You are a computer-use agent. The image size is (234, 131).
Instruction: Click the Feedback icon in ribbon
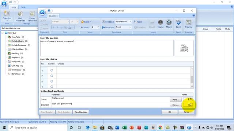103,22
